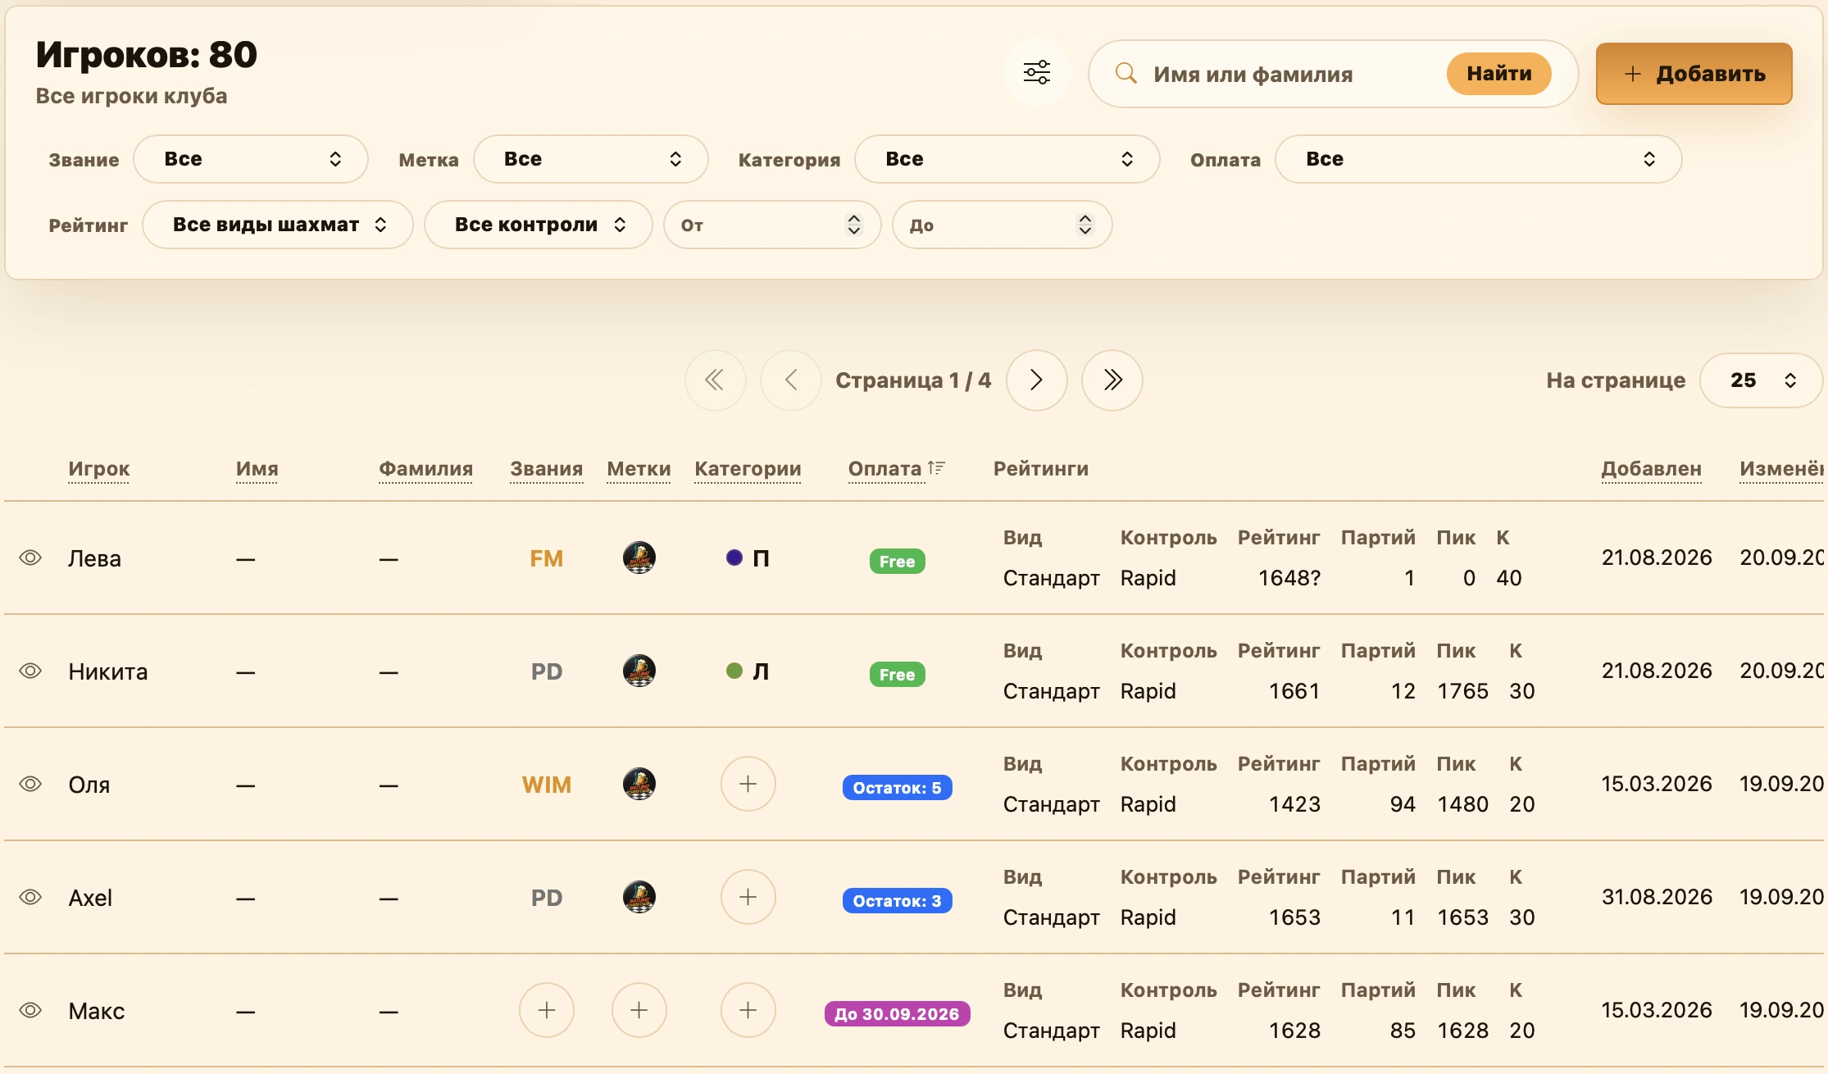
Task: View player Макс via eye icon
Action: [x=30, y=1010]
